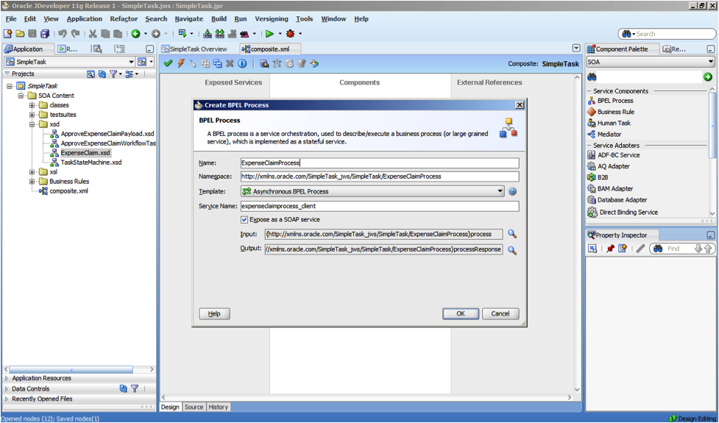Click the Input magnifier browse icon
Screen dimensions: 719x423
[x=512, y=234]
